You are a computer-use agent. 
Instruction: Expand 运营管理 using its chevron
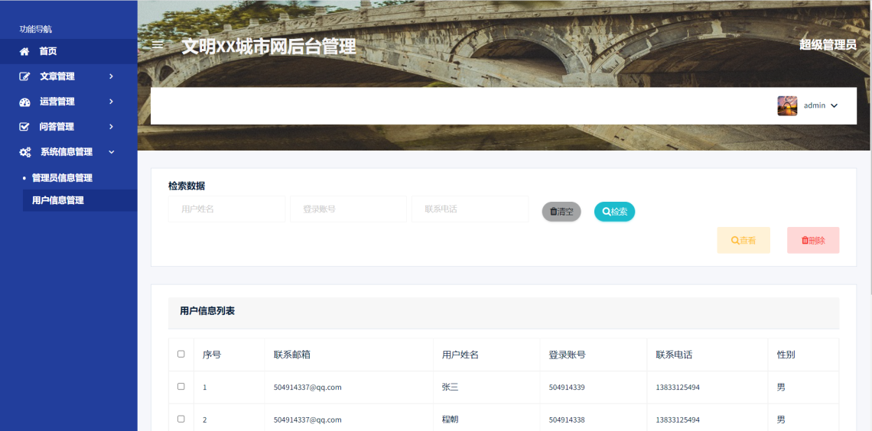(111, 101)
